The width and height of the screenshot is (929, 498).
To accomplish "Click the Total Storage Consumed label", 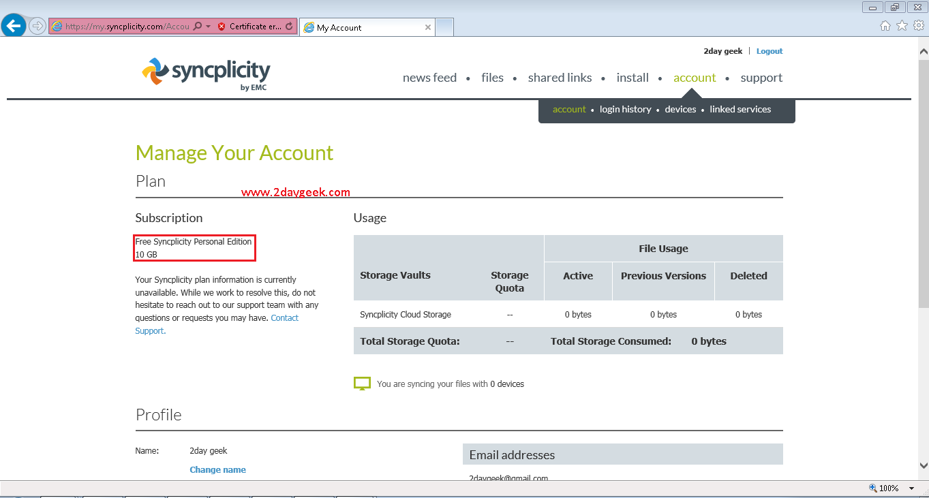I will point(611,341).
